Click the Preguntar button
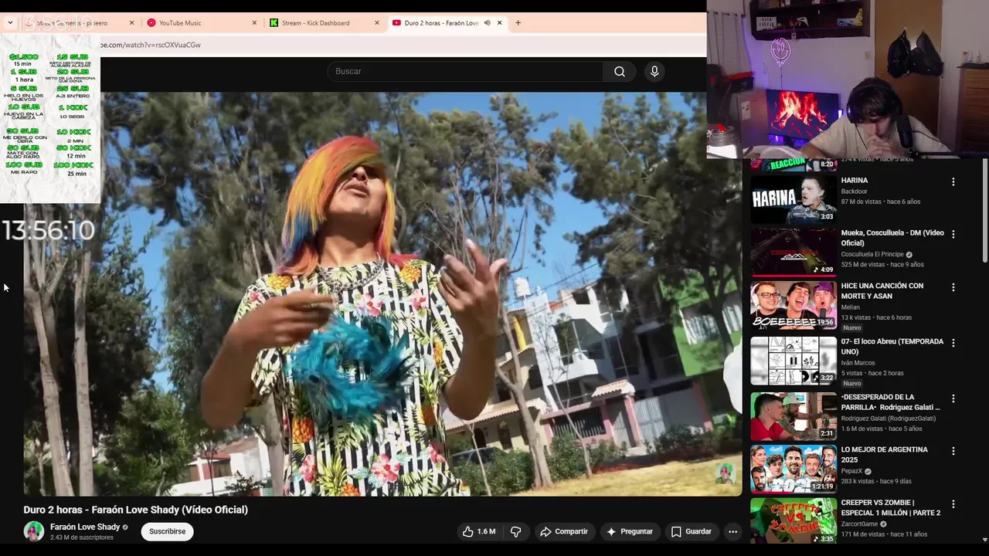The image size is (989, 556). pos(630,531)
